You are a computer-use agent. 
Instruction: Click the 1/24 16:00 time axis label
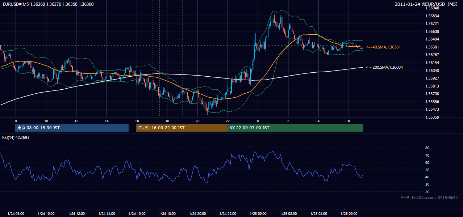[x=137, y=213]
